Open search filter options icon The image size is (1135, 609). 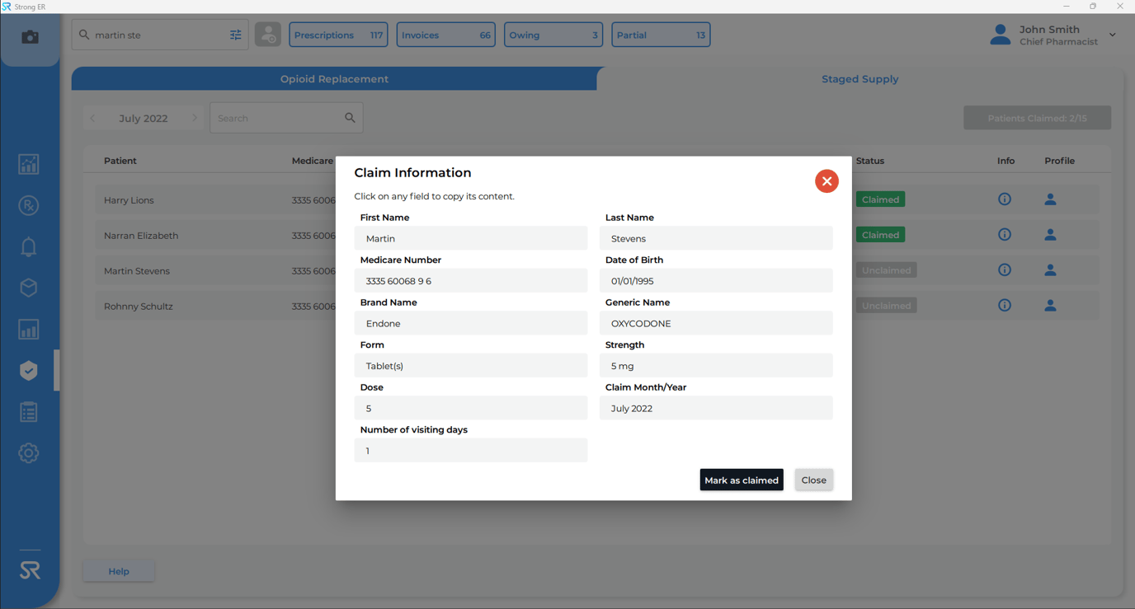click(235, 35)
